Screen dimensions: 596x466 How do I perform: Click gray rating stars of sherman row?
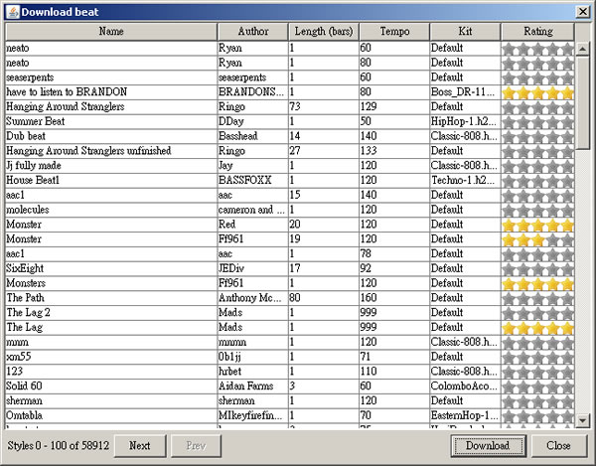pos(537,401)
